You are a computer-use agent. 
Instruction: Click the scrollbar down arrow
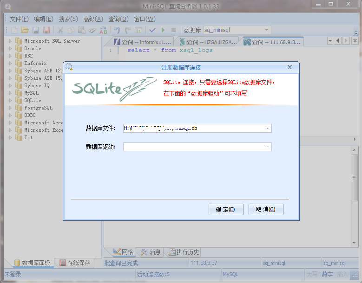click(354, 243)
